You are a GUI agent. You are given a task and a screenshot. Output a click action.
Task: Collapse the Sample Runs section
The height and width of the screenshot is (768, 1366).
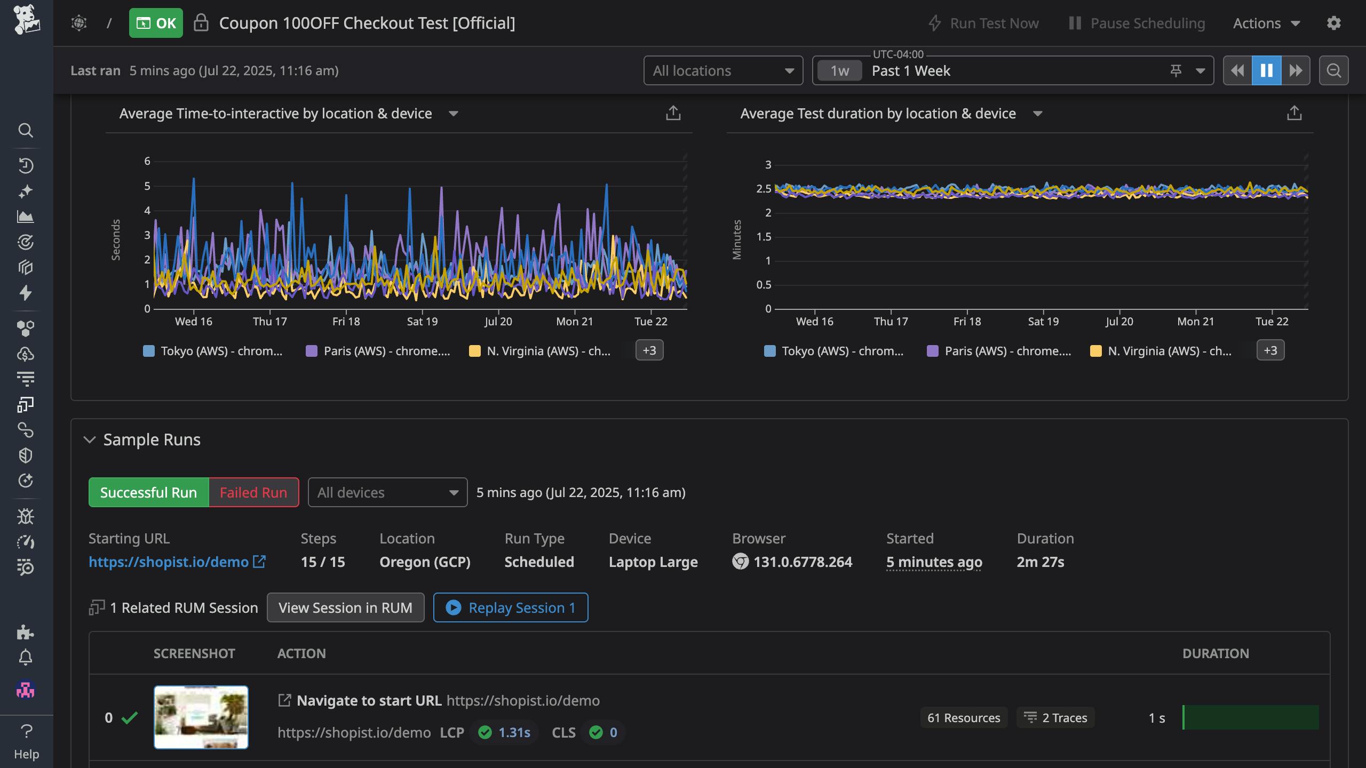click(x=91, y=439)
